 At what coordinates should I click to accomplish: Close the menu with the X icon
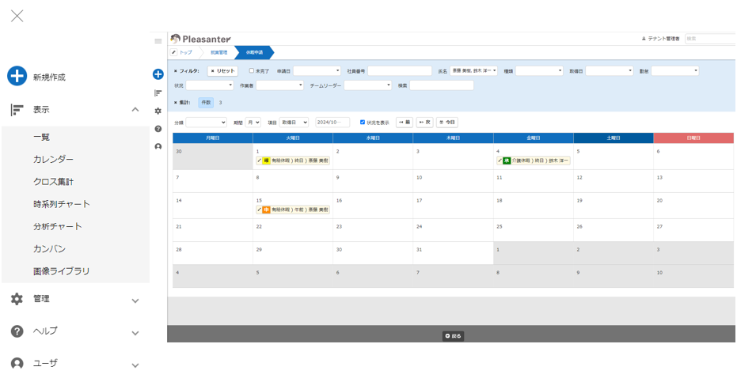tap(17, 16)
